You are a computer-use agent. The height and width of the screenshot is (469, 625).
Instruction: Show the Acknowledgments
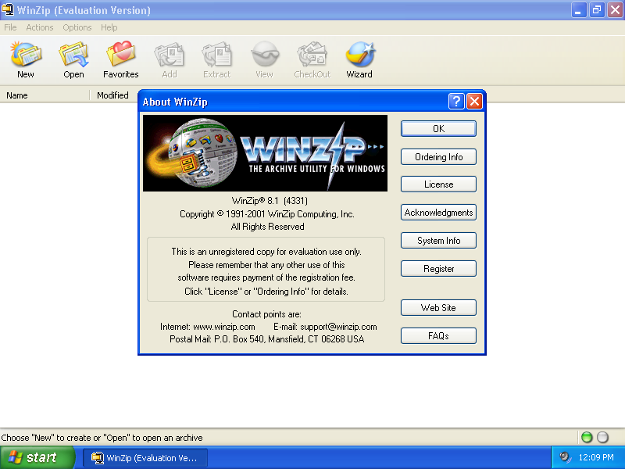pyautogui.click(x=438, y=213)
